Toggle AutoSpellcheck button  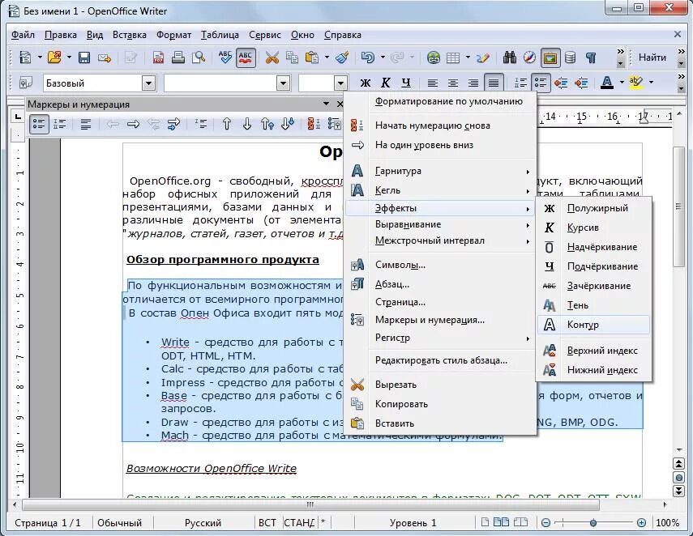point(246,57)
